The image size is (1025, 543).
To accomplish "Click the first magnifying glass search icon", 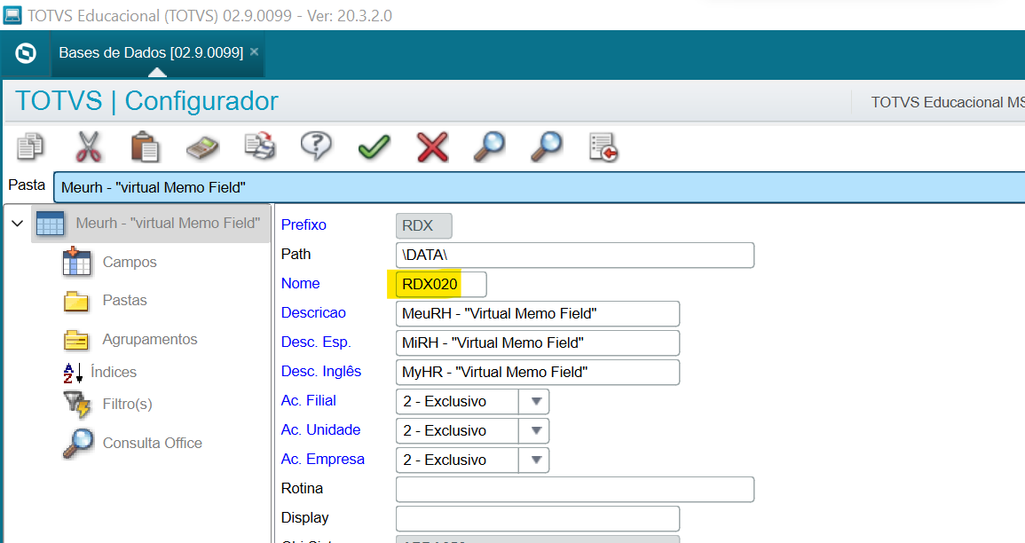I will click(490, 146).
